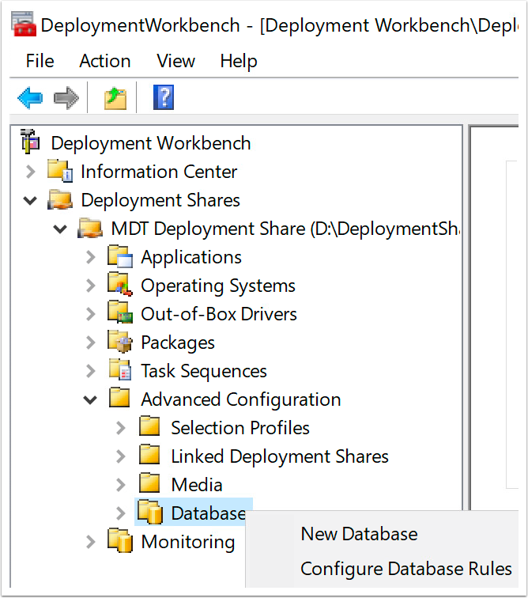Select the Operating Systems tree label
This screenshot has width=528, height=598.
coord(218,286)
